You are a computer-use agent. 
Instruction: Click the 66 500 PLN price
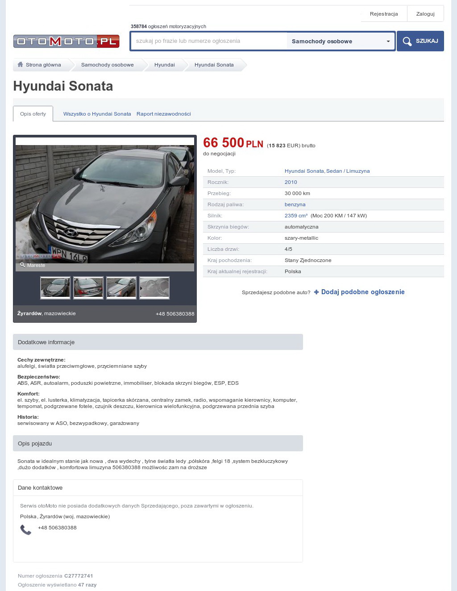click(233, 143)
